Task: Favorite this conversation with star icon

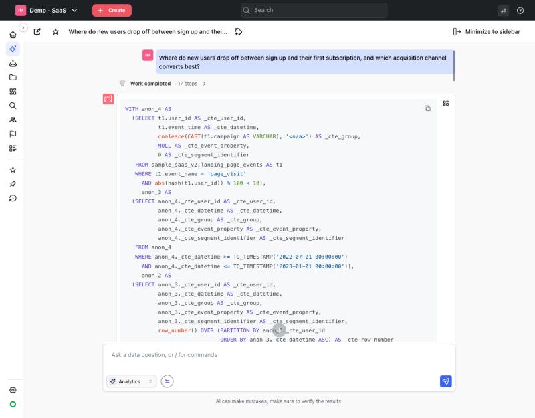Action: tap(56, 31)
